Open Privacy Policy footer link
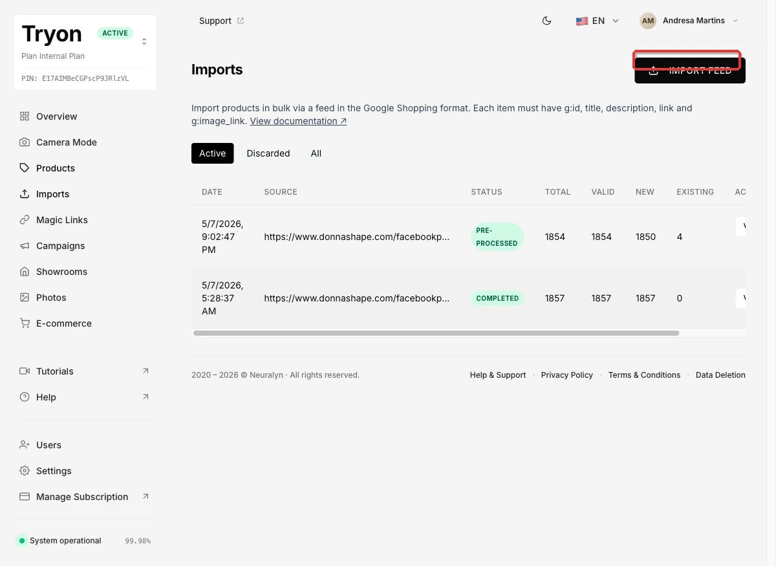This screenshot has height=566, width=776. click(x=567, y=375)
